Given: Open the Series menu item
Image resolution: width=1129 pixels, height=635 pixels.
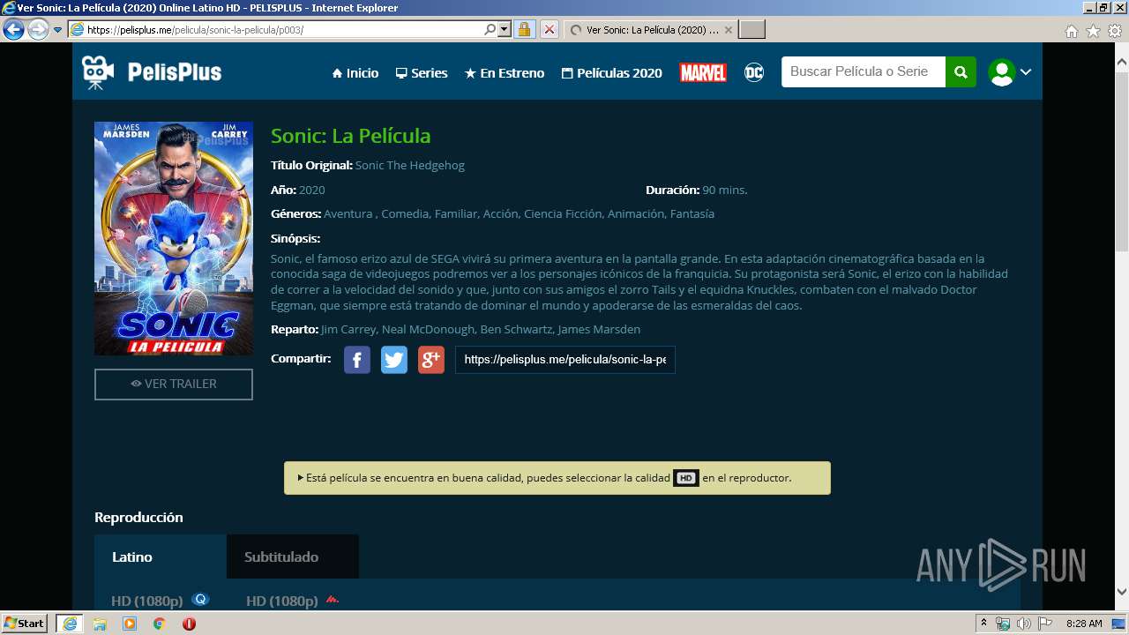Looking at the screenshot, I should [421, 73].
